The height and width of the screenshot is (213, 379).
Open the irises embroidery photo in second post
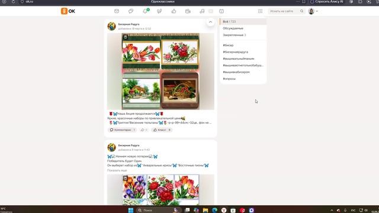point(134,187)
